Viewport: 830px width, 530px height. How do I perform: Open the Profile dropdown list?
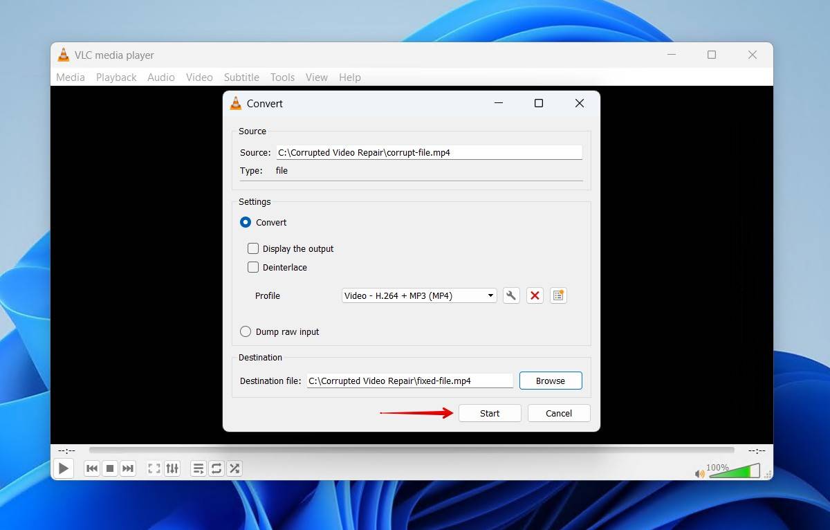419,295
